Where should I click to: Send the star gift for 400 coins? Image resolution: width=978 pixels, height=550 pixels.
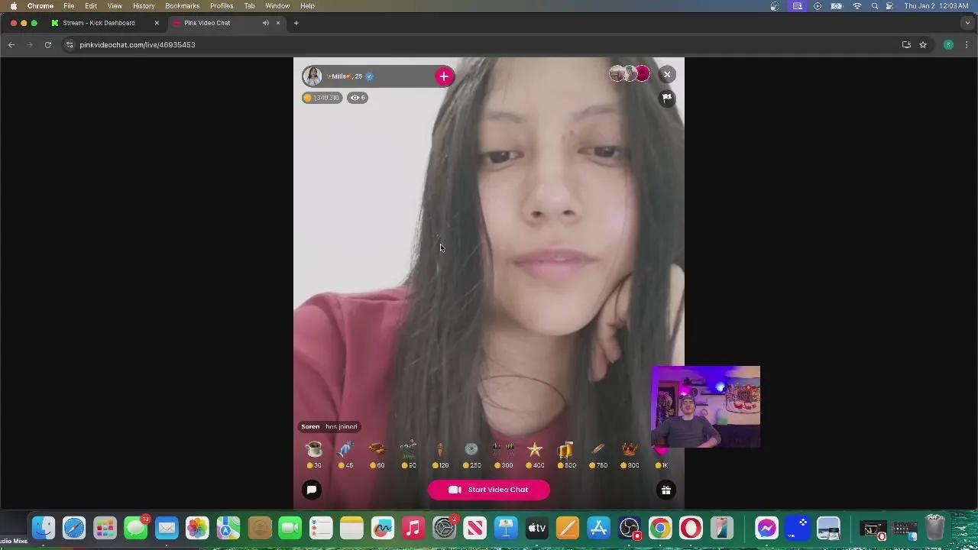[535, 449]
